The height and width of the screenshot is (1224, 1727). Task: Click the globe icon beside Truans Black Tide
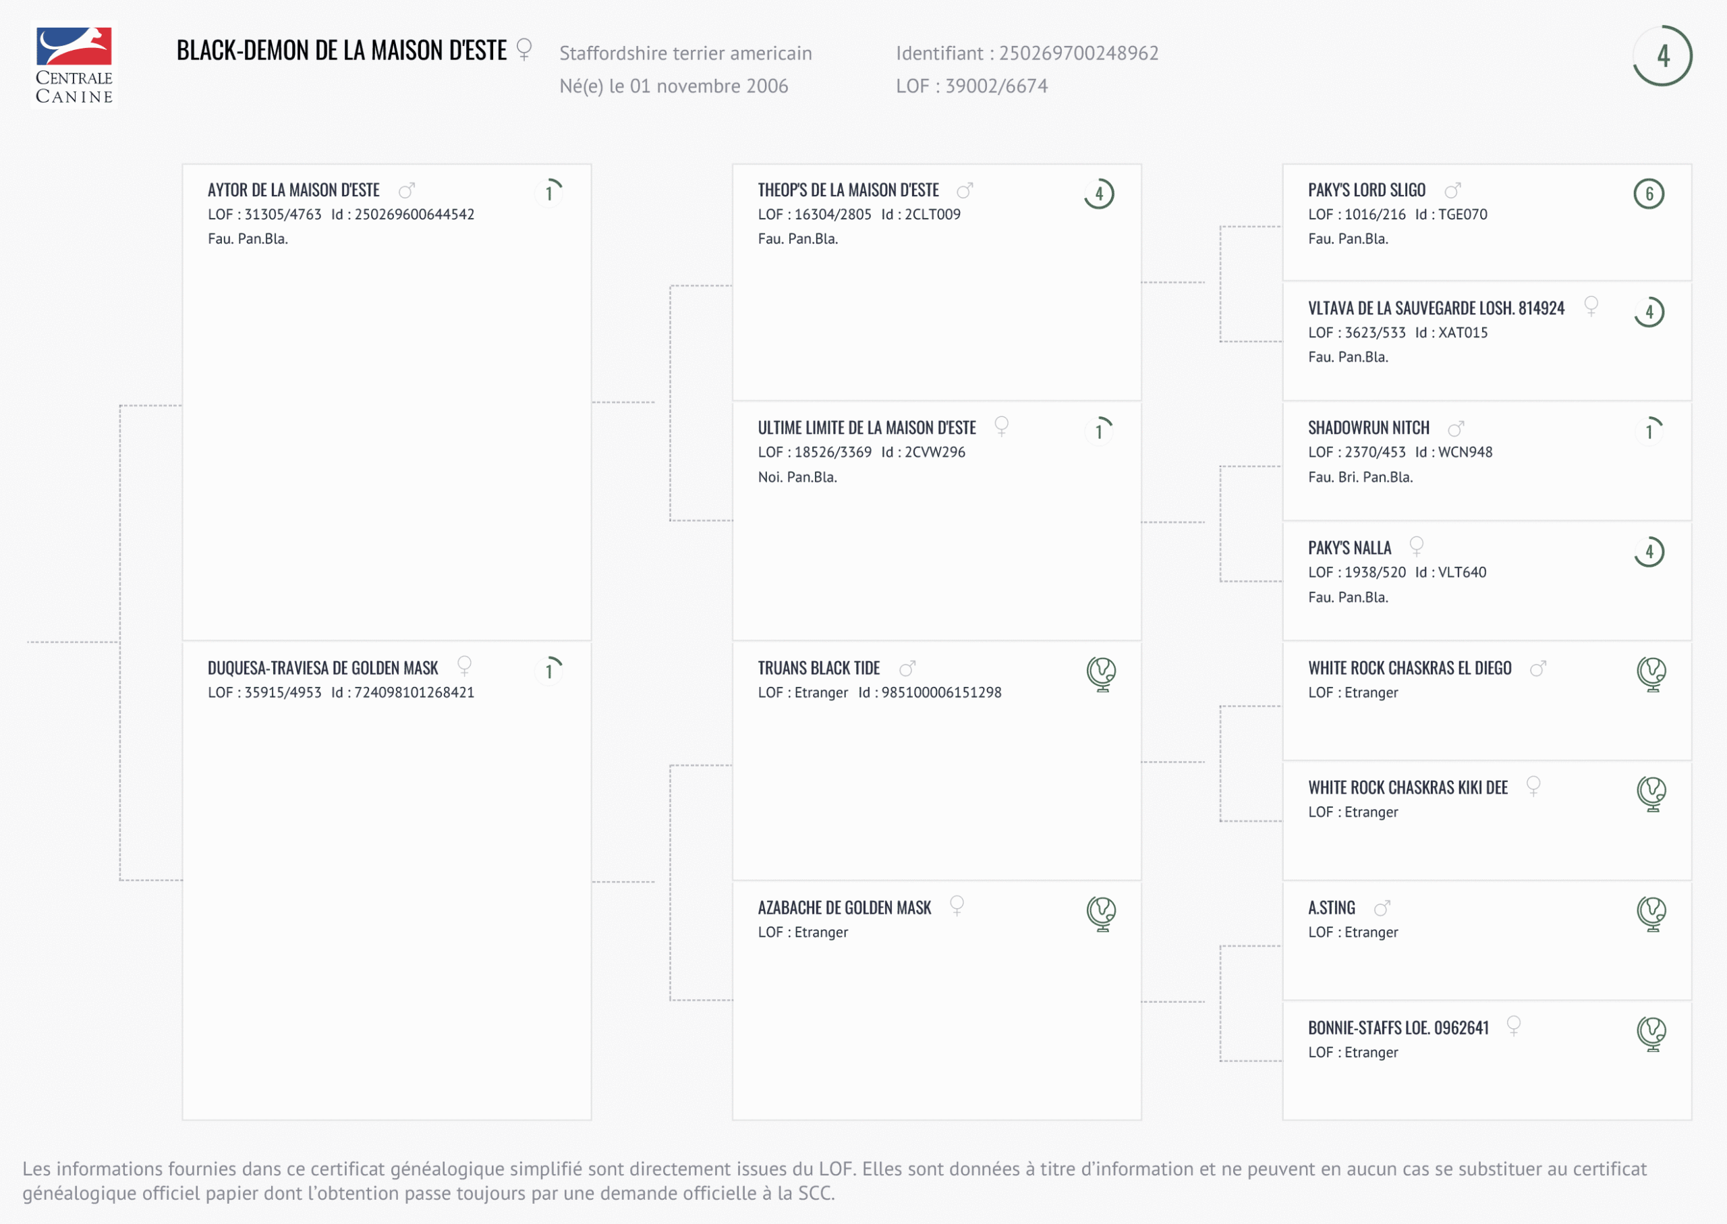[x=1101, y=674]
